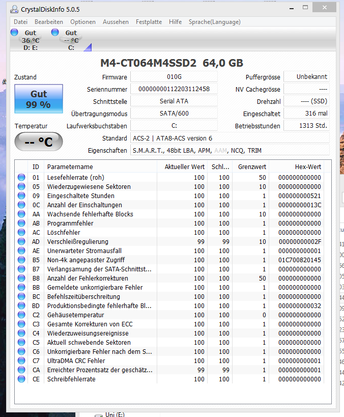Click status icon of Gesamte Korrekturen von ECC

[x=21, y=324]
